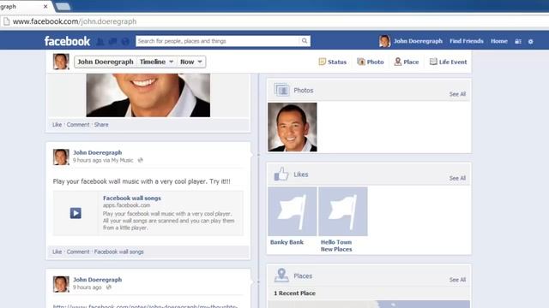This screenshot has height=308, width=549.
Task: Click small avatar in timeline bar
Action: point(61,62)
